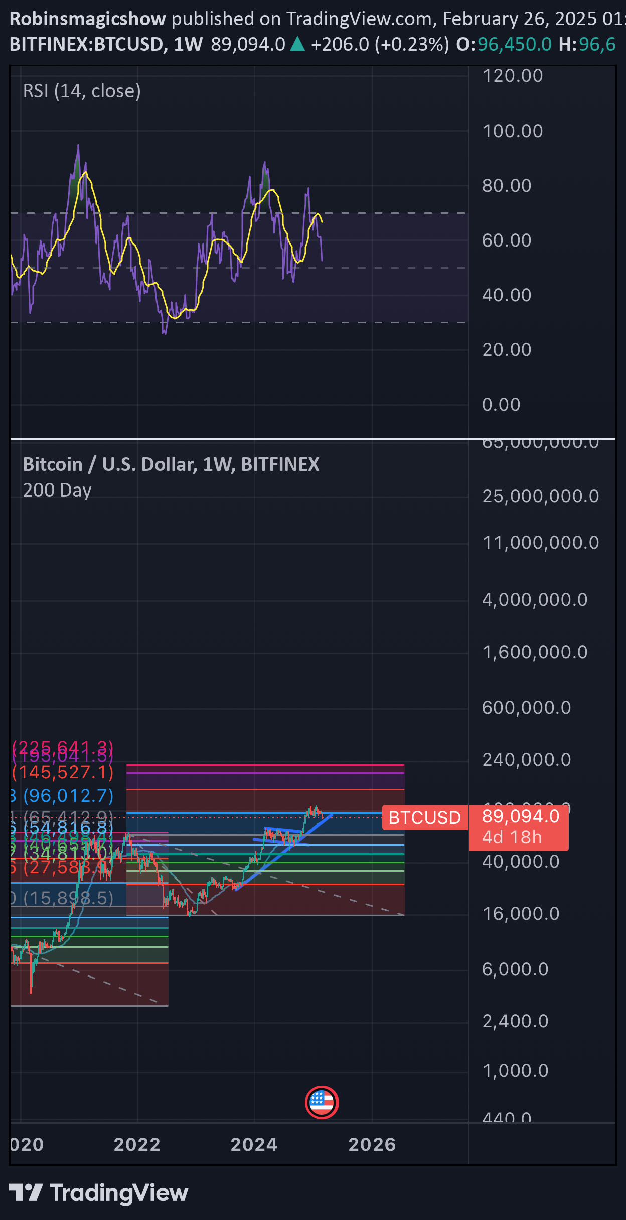Click the 0.00 RSI scale value
Image resolution: width=626 pixels, height=1220 pixels.
point(501,405)
